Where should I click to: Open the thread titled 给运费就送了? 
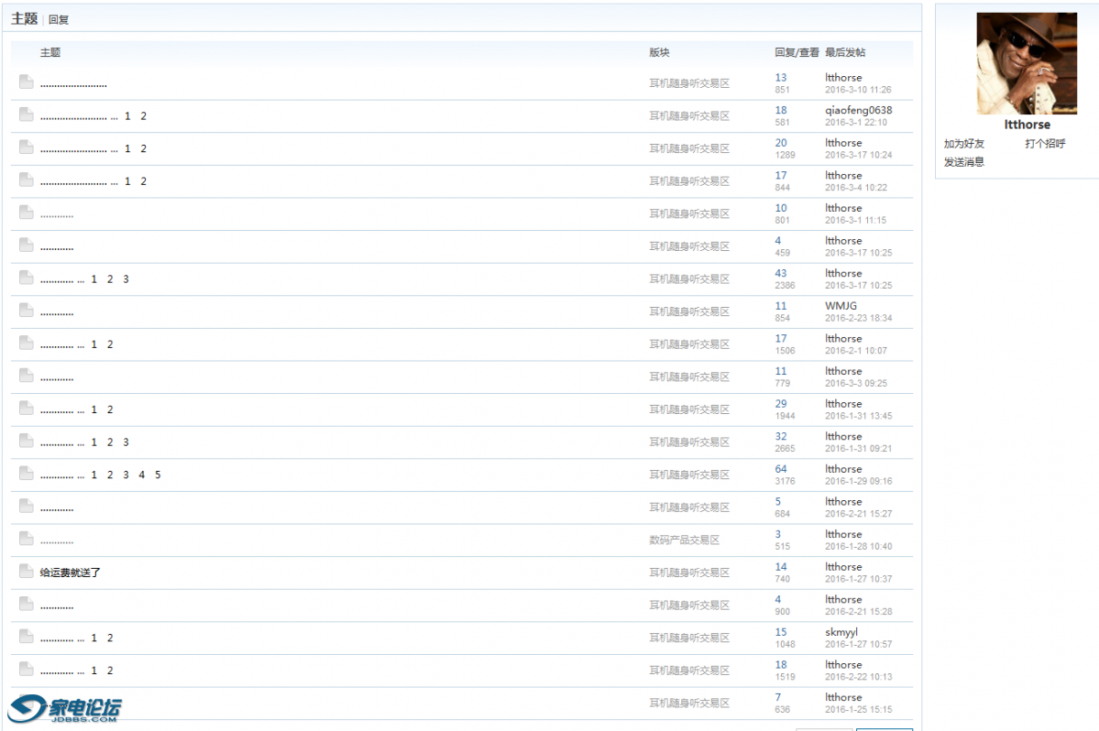tap(70, 573)
